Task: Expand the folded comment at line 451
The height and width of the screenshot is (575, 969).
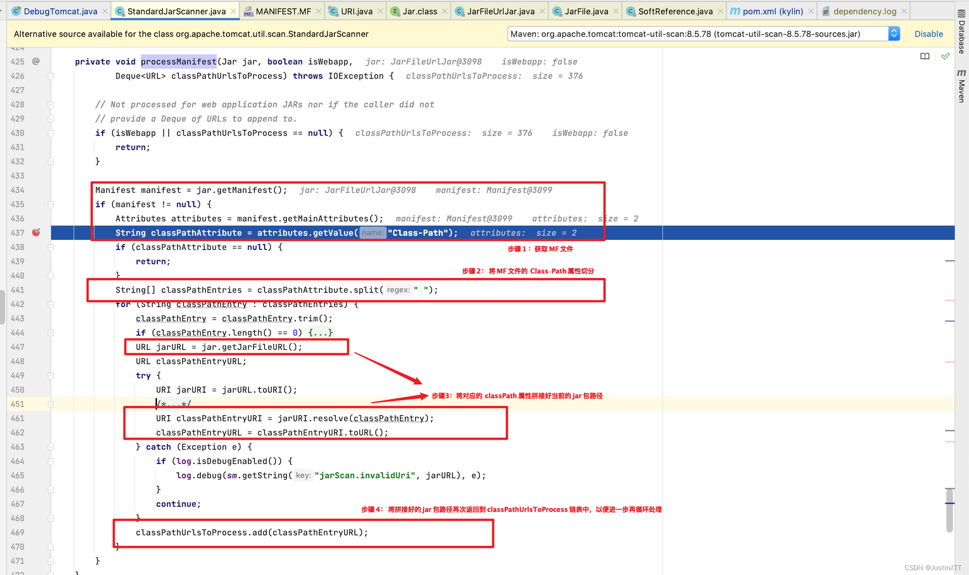Action: (51, 404)
